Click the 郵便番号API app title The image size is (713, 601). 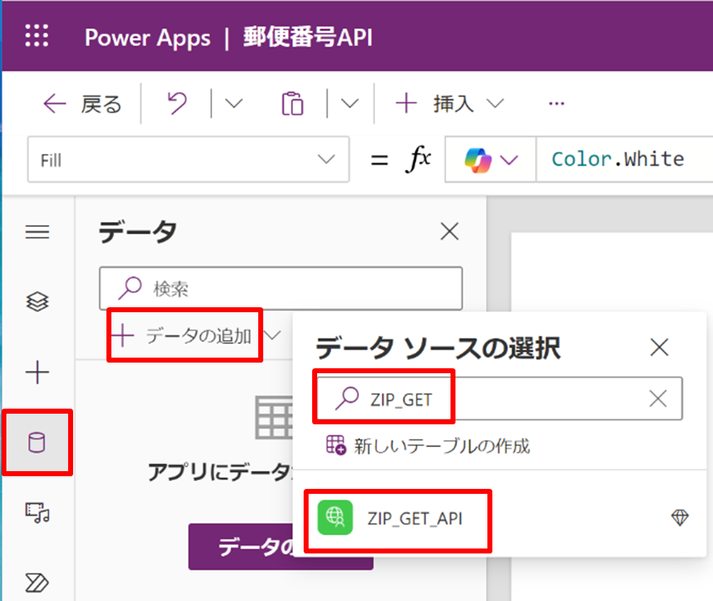(x=308, y=37)
